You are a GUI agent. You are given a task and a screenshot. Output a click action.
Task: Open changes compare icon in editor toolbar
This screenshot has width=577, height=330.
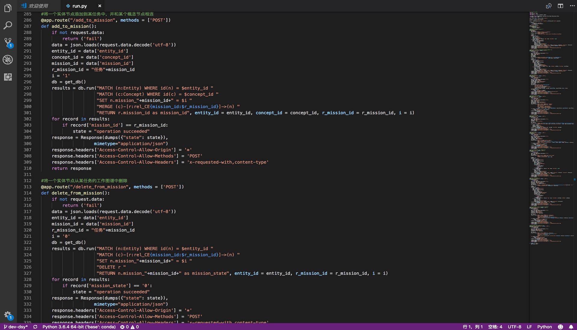pos(549,6)
